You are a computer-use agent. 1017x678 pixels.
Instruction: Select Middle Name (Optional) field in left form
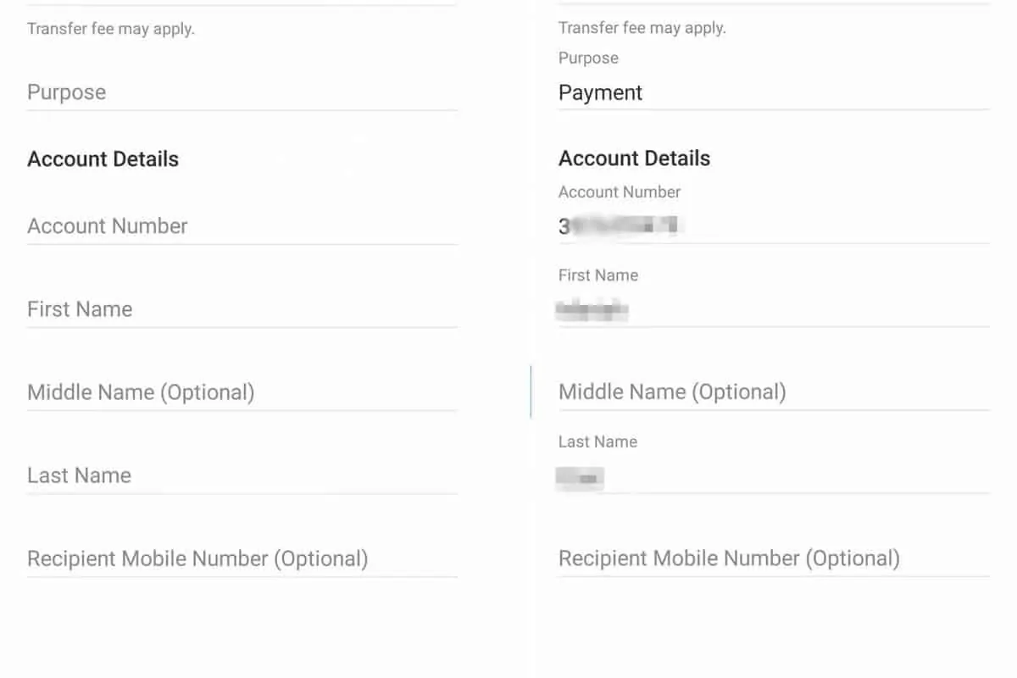242,392
